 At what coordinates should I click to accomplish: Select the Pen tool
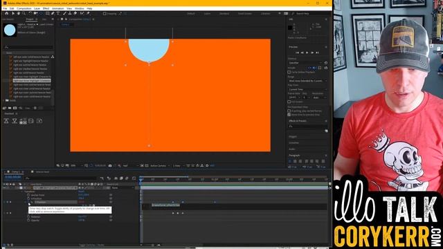pos(53,13)
